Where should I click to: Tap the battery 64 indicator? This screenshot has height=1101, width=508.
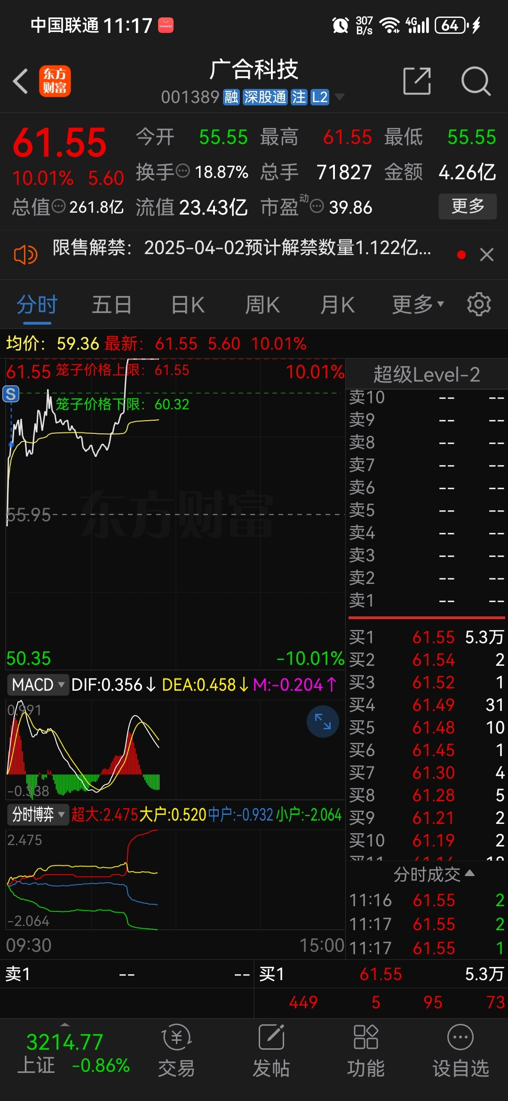pyautogui.click(x=452, y=25)
